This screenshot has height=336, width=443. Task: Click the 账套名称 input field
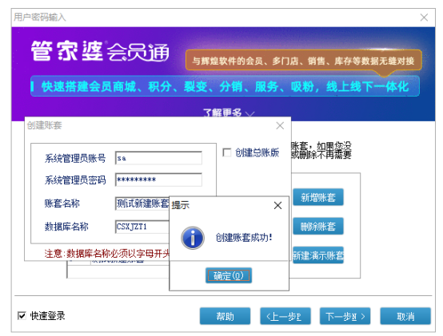pos(142,204)
